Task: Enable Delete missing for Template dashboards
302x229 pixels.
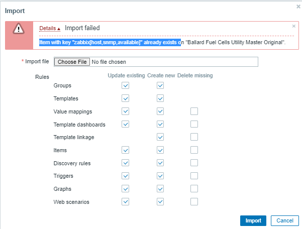Action: [x=194, y=124]
